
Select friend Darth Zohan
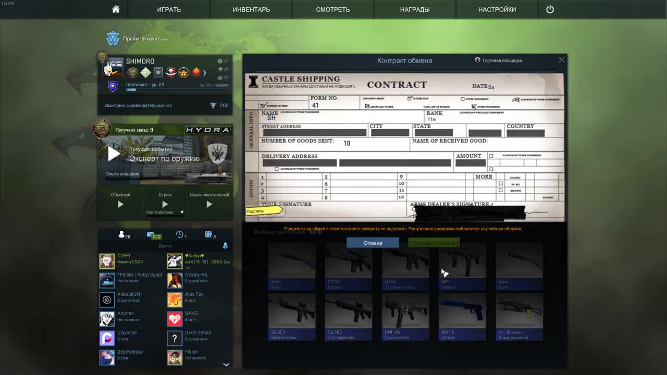(x=199, y=338)
